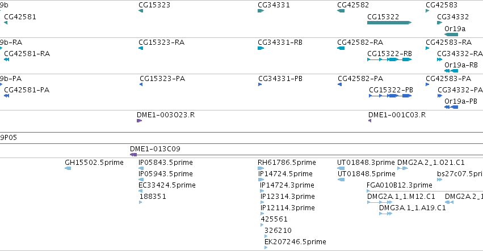The width and height of the screenshot is (483, 251).
Task: Click the DMG2A.2_1.O21.C1 feature label
Action: coord(431,163)
